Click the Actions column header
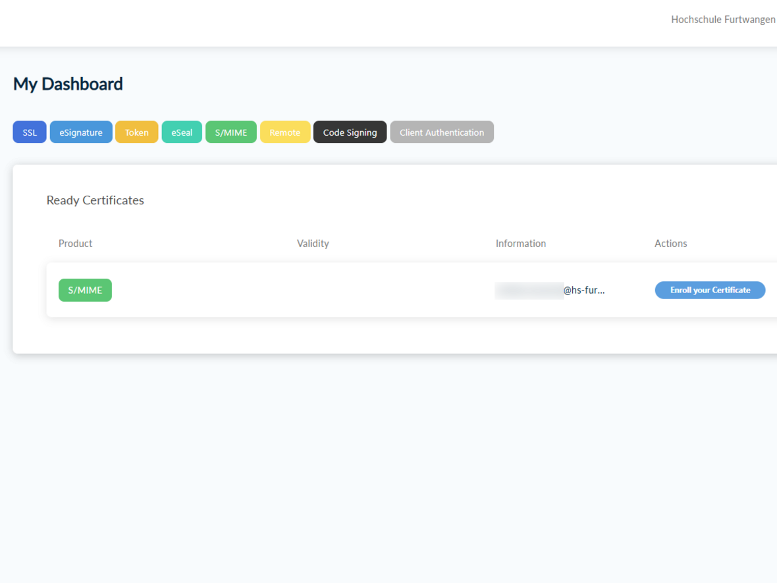The width and height of the screenshot is (777, 583). (670, 244)
